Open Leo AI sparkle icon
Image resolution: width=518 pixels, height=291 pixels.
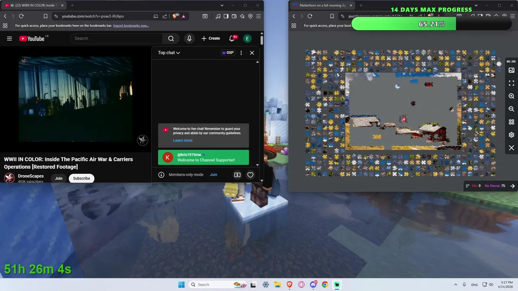click(242, 16)
